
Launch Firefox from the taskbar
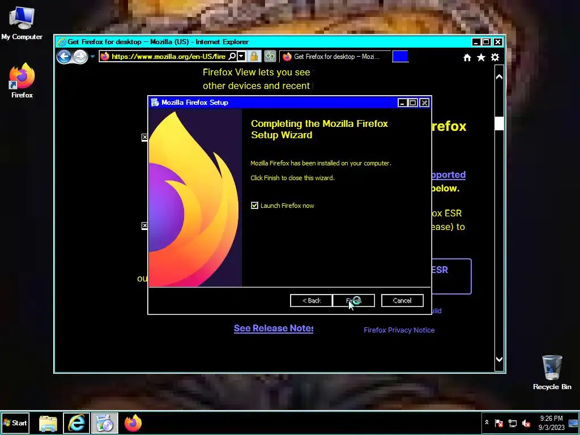(133, 423)
